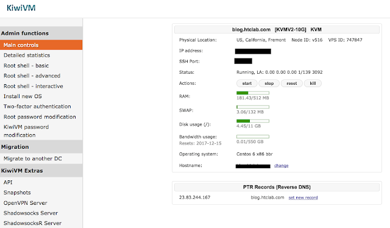Image resolution: width=390 pixels, height=228 pixels.
Task: Open Shadowsocks Server page
Action: point(30,213)
